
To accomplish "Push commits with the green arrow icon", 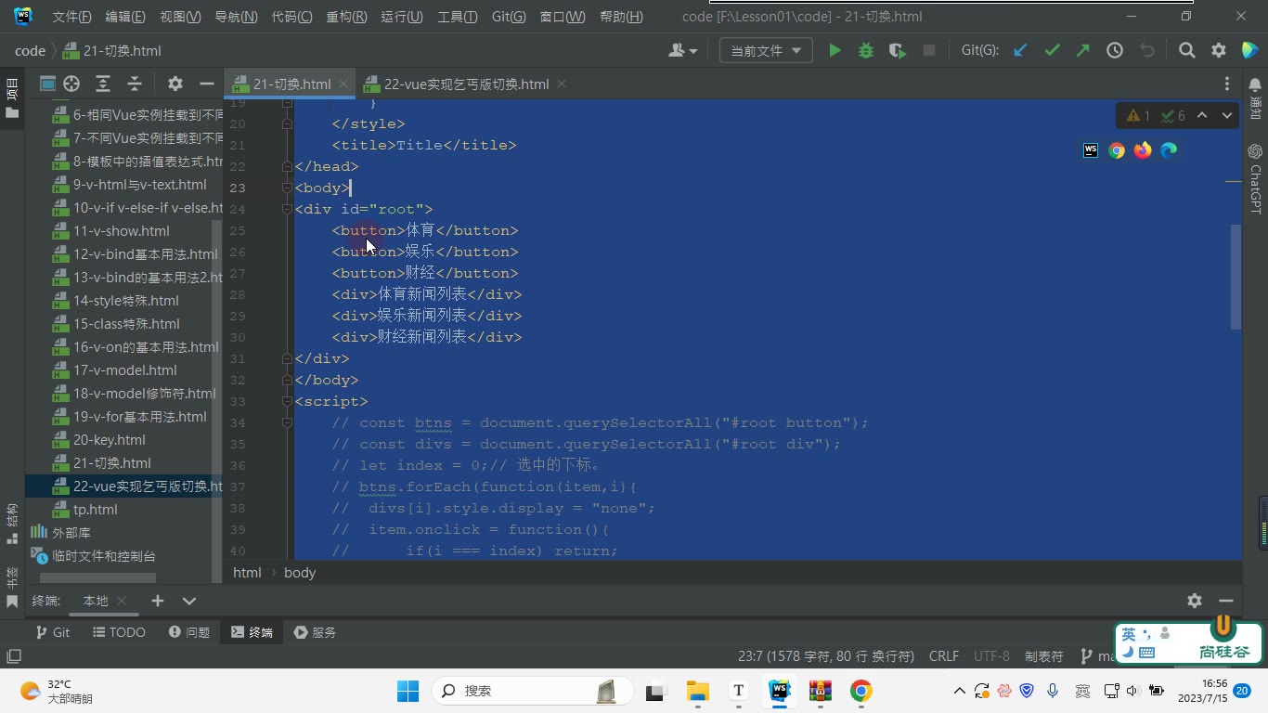I will (x=1083, y=51).
